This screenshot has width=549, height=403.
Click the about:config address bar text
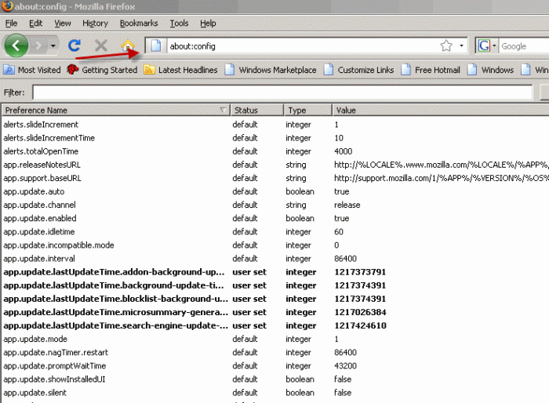(193, 46)
